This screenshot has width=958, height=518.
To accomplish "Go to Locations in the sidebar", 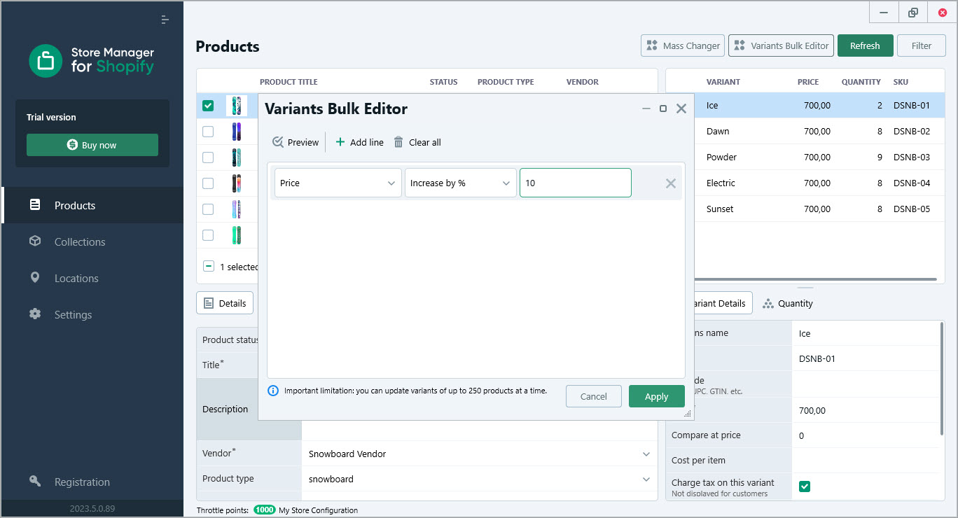I will click(x=92, y=278).
